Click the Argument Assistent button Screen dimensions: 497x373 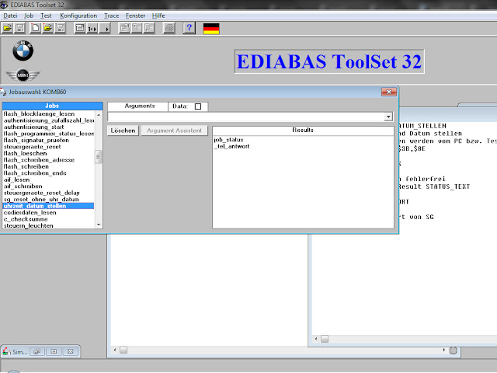click(x=174, y=131)
